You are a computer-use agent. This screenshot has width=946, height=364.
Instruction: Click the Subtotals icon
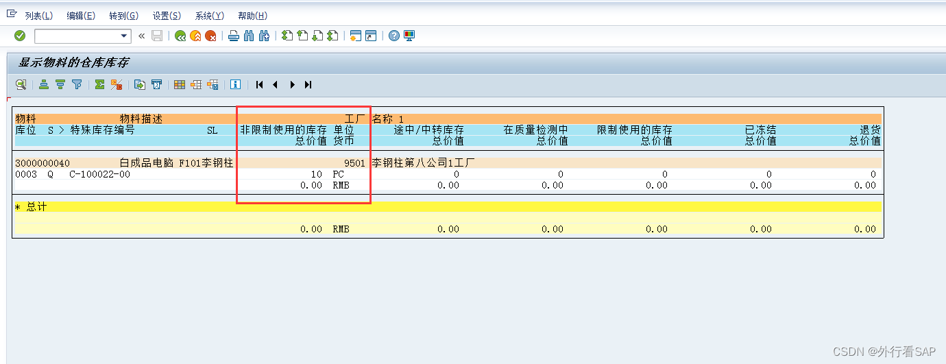(117, 84)
